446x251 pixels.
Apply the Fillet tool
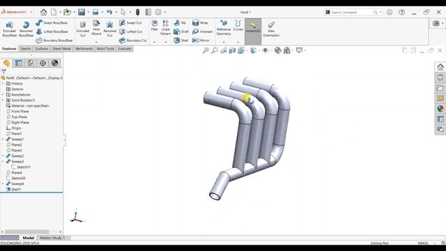click(155, 26)
